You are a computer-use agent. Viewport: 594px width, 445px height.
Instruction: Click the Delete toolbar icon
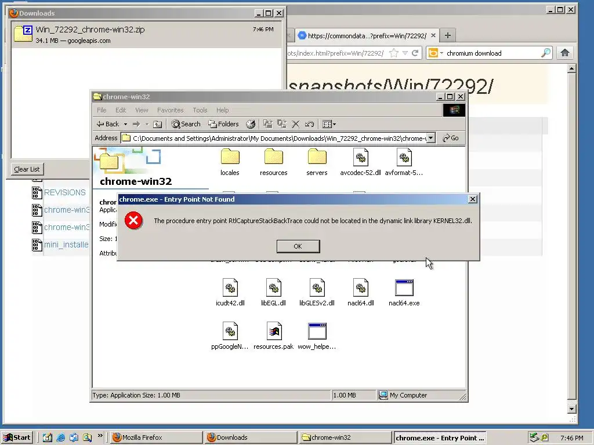pyautogui.click(x=295, y=124)
